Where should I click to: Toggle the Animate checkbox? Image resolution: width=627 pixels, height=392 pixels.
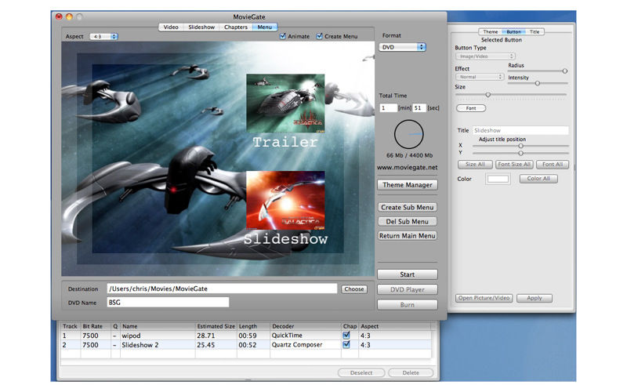click(283, 36)
